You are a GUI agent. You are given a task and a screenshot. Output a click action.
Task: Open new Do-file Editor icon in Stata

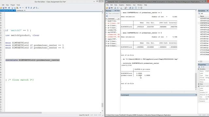pos(126,8)
